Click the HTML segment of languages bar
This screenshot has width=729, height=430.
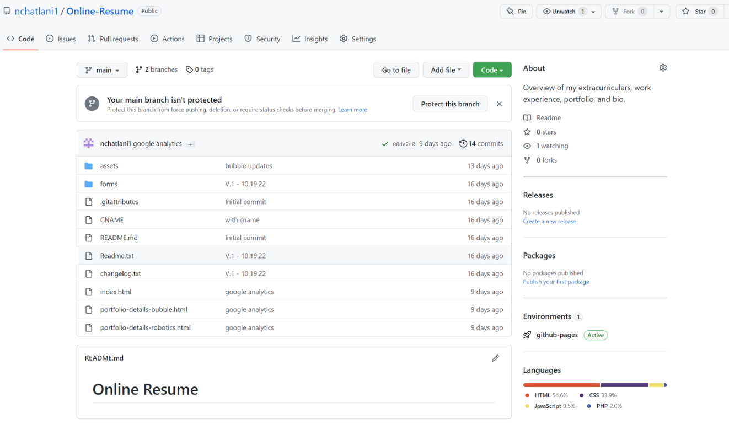(561, 385)
